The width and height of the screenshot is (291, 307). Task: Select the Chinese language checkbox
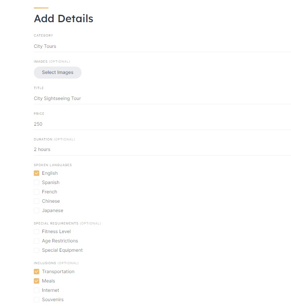pyautogui.click(x=37, y=201)
